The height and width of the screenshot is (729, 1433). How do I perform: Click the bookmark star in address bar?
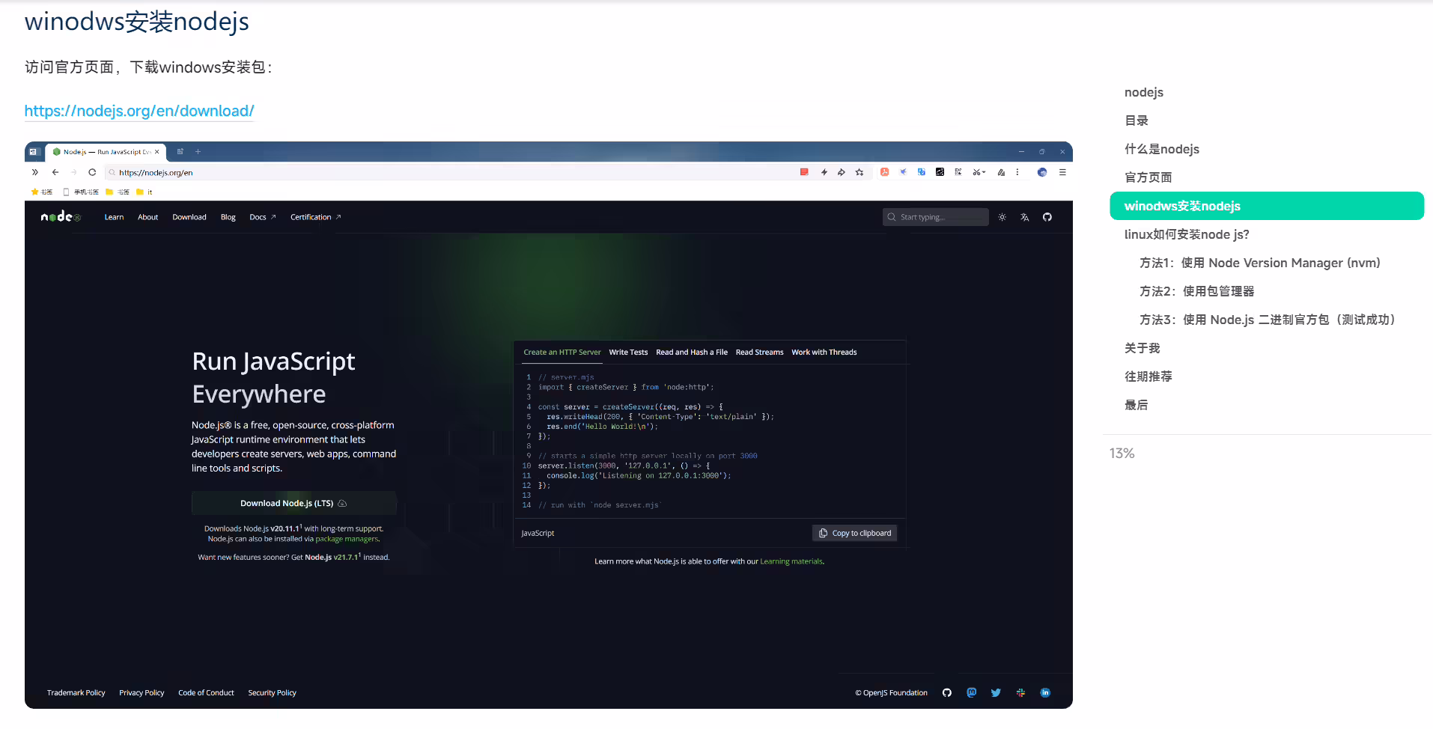click(x=860, y=172)
